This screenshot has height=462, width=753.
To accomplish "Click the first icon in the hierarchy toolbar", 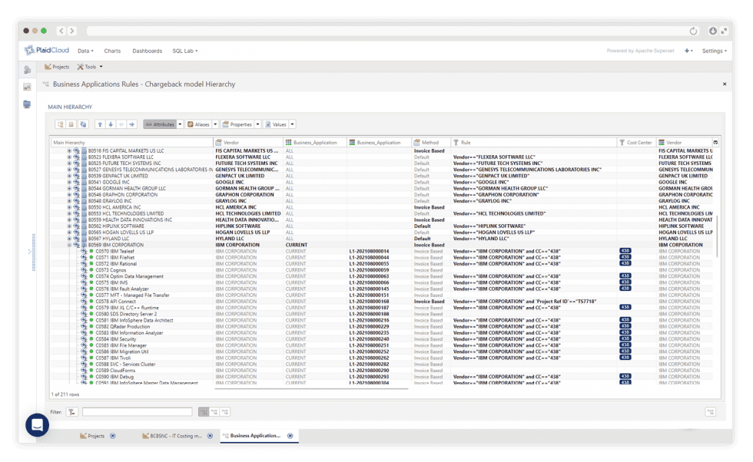I will [x=61, y=124].
